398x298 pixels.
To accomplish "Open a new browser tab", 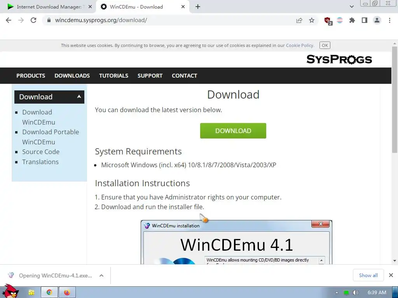I will pos(198,7).
